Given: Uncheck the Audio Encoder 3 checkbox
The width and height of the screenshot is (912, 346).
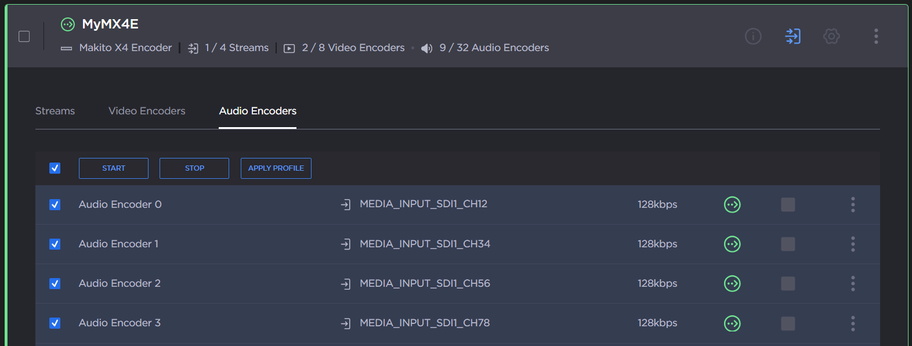Looking at the screenshot, I should pyautogui.click(x=55, y=323).
